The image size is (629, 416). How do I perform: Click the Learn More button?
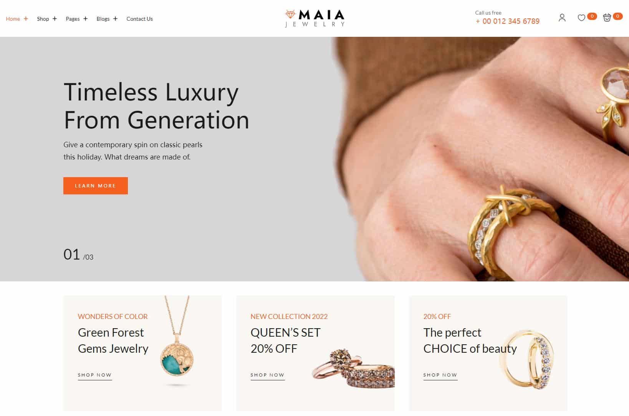[96, 186]
